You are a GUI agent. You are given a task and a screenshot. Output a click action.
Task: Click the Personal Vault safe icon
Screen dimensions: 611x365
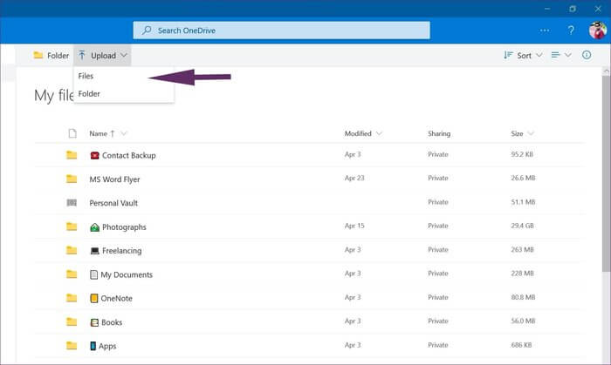point(72,202)
